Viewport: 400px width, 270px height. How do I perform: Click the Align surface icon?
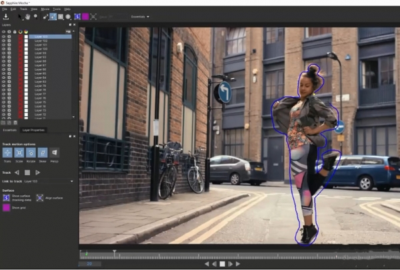(x=39, y=198)
